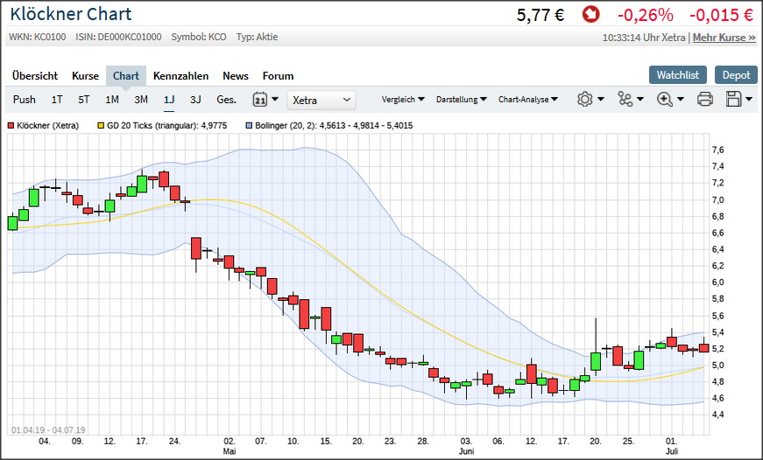Add stock via Watchlist button
The image size is (763, 460).
[678, 75]
